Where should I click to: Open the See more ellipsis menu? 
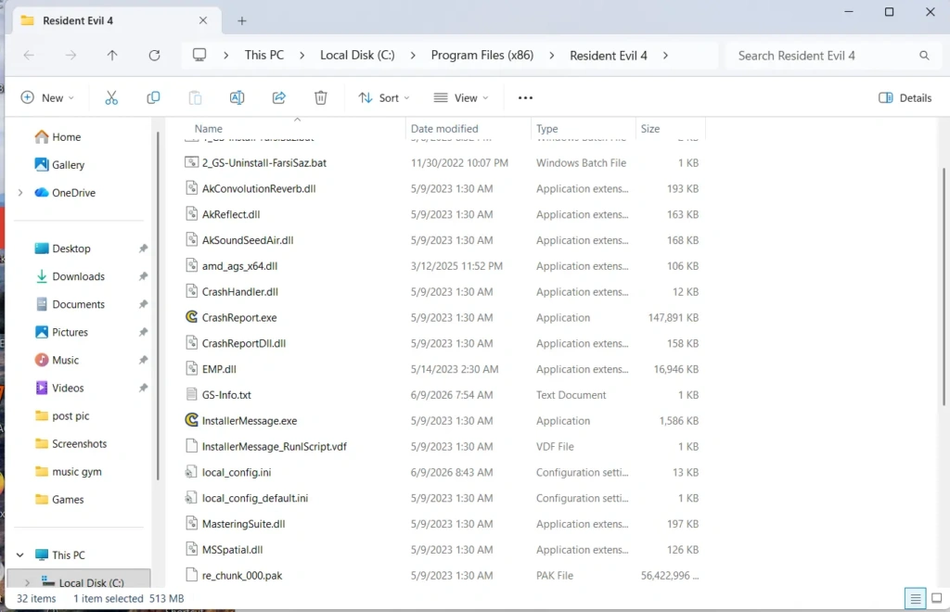(x=525, y=97)
